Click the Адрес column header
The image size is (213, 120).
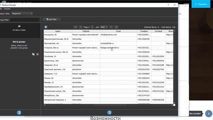58,31
